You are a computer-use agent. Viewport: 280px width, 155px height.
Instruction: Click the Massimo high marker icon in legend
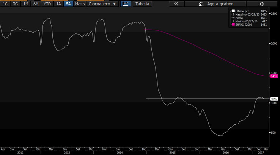(233, 14)
